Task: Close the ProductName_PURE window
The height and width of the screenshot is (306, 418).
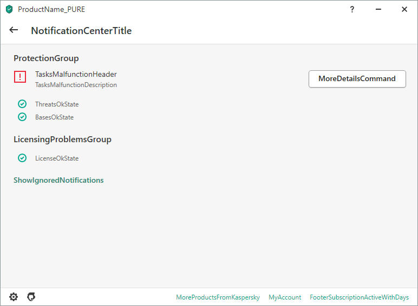Action: pos(404,9)
